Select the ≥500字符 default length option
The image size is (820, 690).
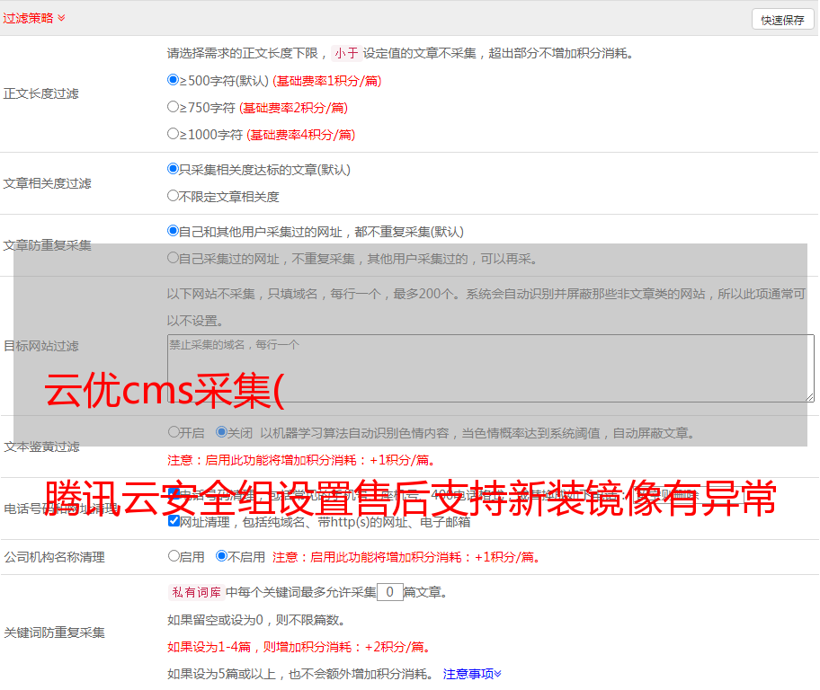pyautogui.click(x=173, y=80)
